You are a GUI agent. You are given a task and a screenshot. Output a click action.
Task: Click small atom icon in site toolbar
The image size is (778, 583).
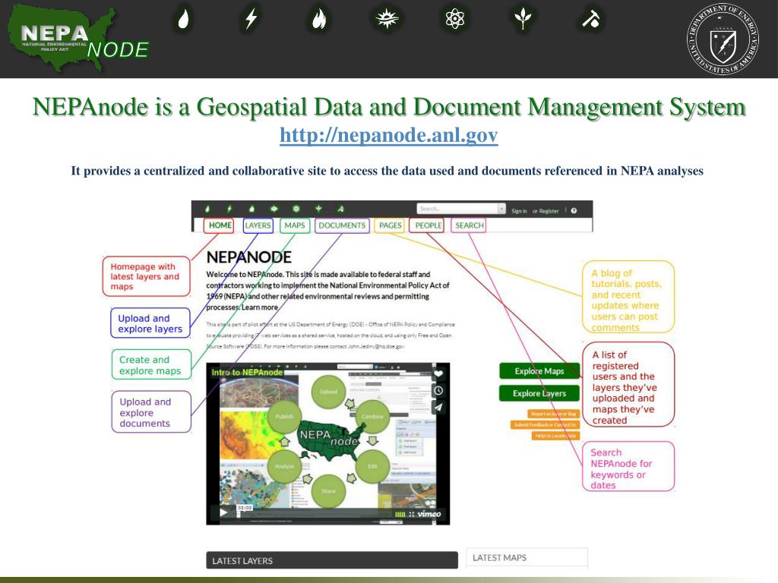(x=296, y=210)
